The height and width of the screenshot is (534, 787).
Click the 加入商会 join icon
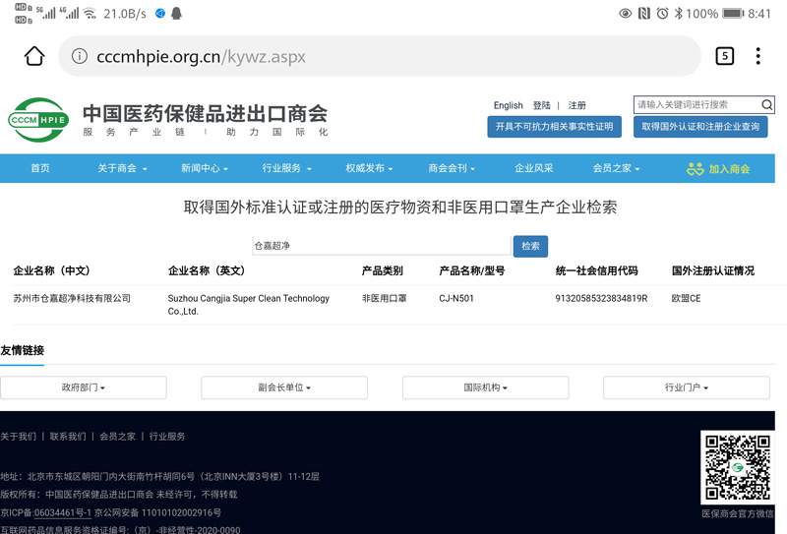696,169
